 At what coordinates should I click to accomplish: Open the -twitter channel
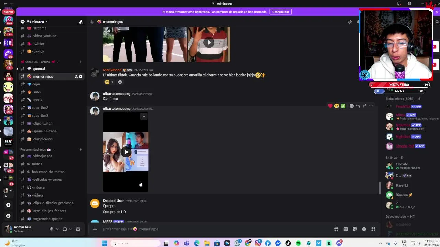pyautogui.click(x=52, y=44)
